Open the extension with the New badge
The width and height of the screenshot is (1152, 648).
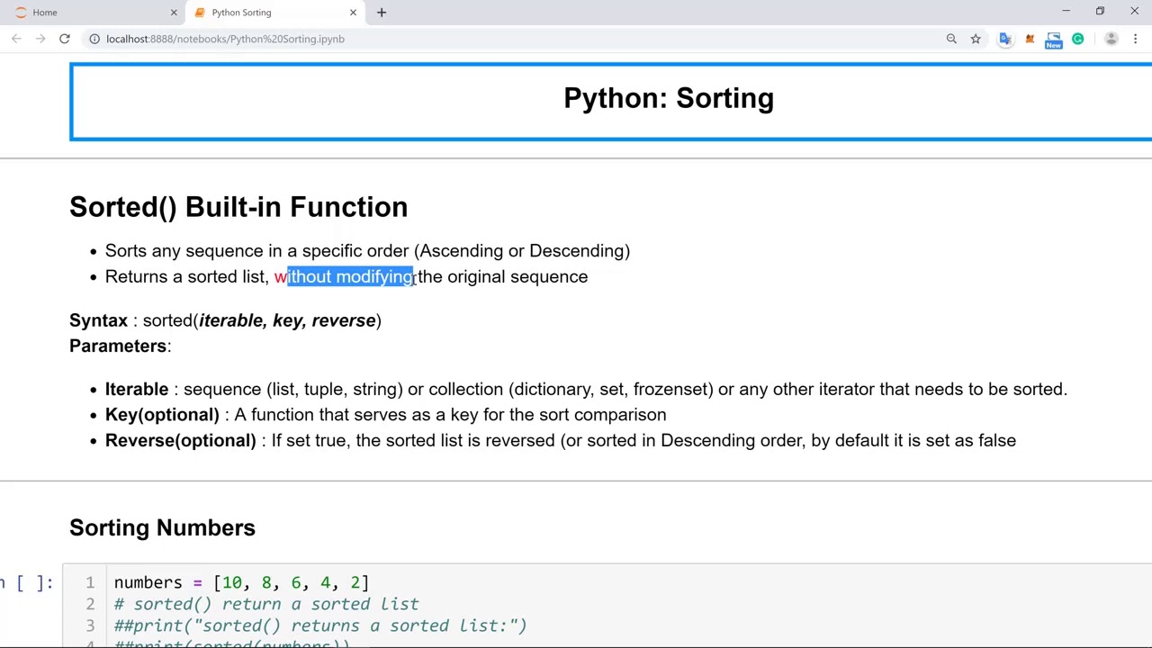click(1053, 40)
